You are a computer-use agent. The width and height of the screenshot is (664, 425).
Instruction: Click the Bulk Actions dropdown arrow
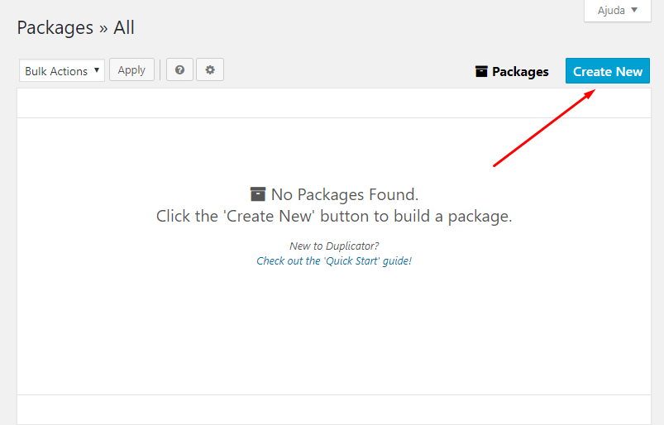[x=98, y=71]
